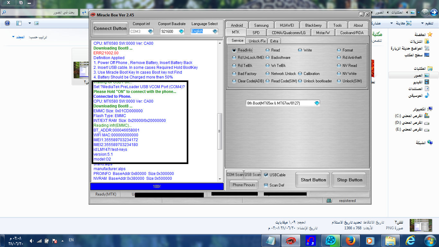Select the Read radio option
The height and width of the screenshot is (247, 439).
273,50
